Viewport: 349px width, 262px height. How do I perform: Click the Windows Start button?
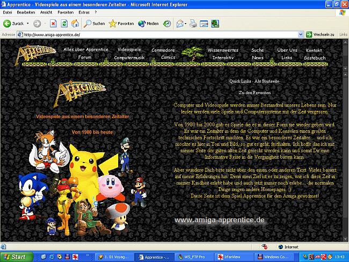click(17, 257)
